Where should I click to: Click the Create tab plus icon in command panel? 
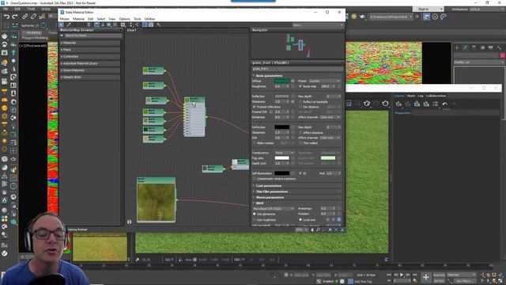click(x=457, y=47)
